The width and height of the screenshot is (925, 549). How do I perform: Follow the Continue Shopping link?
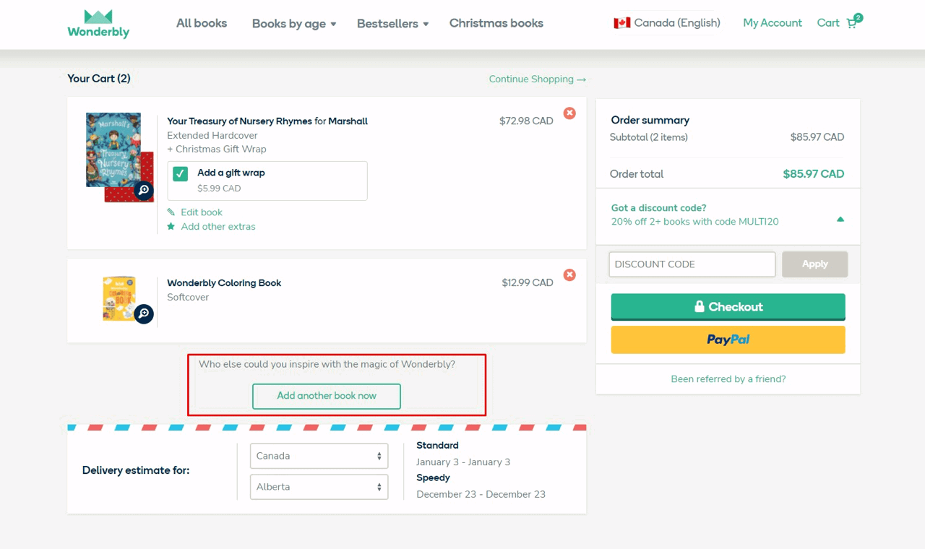pos(538,79)
